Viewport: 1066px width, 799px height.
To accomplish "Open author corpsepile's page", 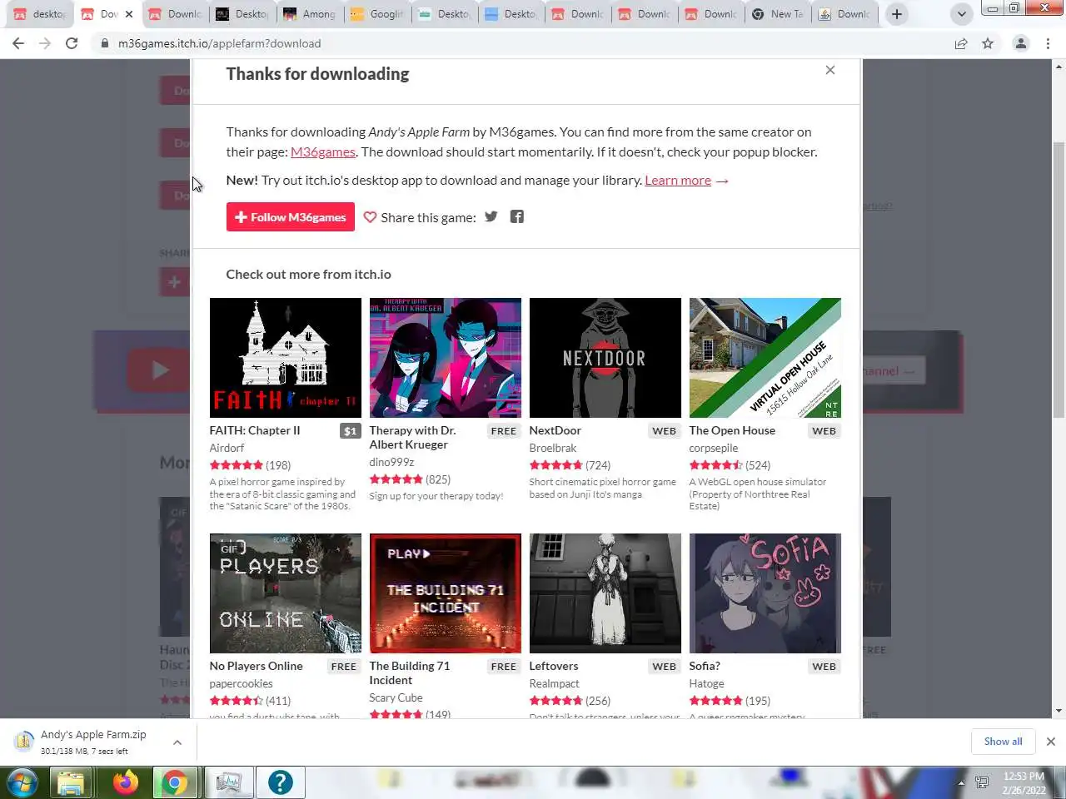I will click(x=714, y=448).
